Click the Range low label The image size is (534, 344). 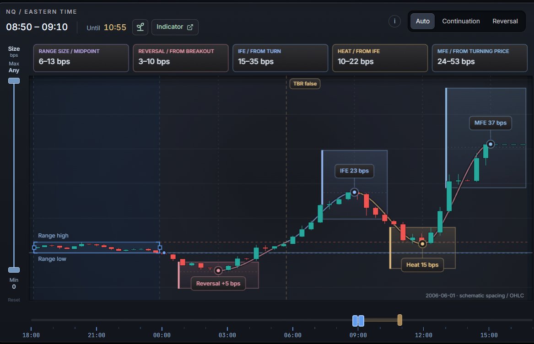tap(52, 259)
